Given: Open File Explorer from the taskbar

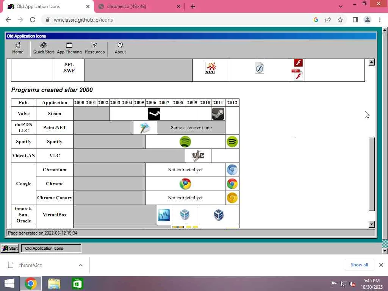Looking at the screenshot, I should point(54,283).
